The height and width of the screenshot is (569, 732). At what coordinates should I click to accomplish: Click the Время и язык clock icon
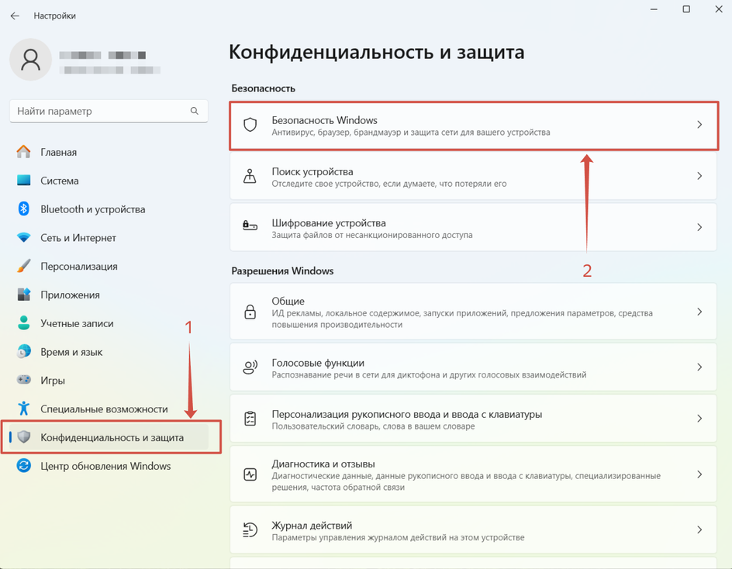(23, 351)
